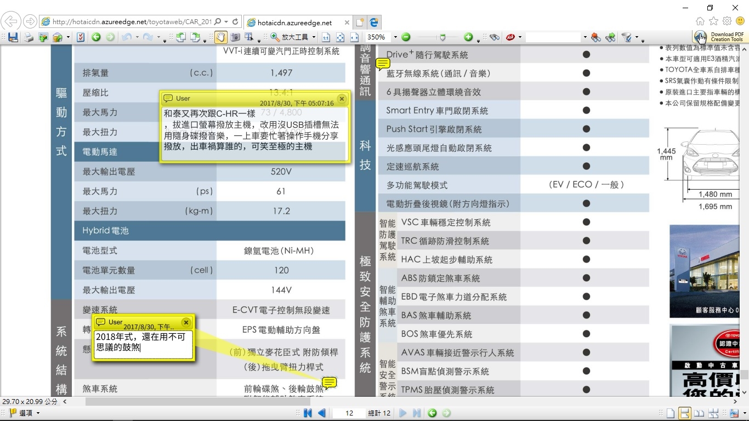This screenshot has height=421, width=749.
Task: Open zoom percentage 350% dropdown
Action: tap(395, 37)
